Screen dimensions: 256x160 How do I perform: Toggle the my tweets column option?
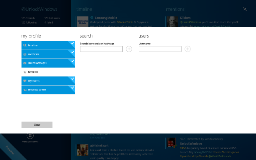tap(48, 81)
